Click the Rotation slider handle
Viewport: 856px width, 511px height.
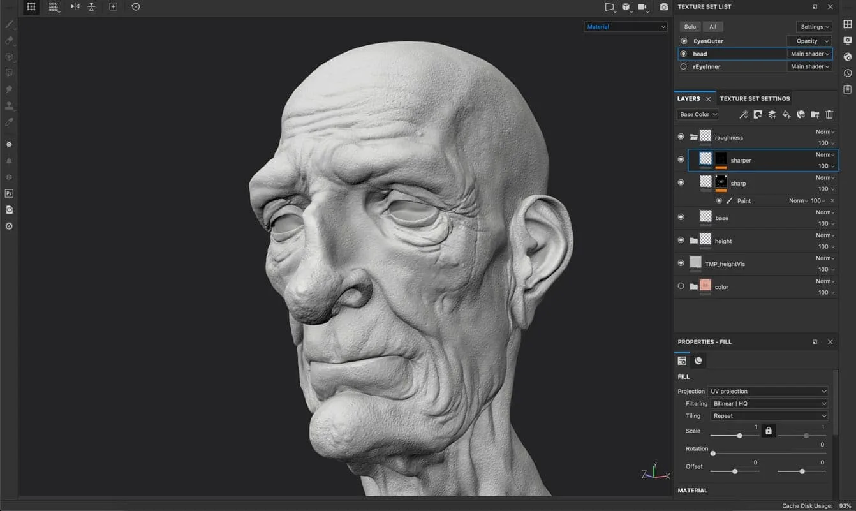tap(713, 454)
